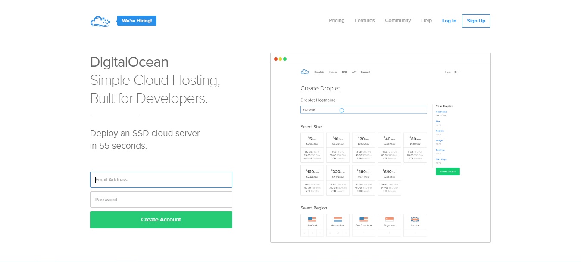Choose the $480/mo droplet size card
This screenshot has width=581, height=262.
pos(364,181)
